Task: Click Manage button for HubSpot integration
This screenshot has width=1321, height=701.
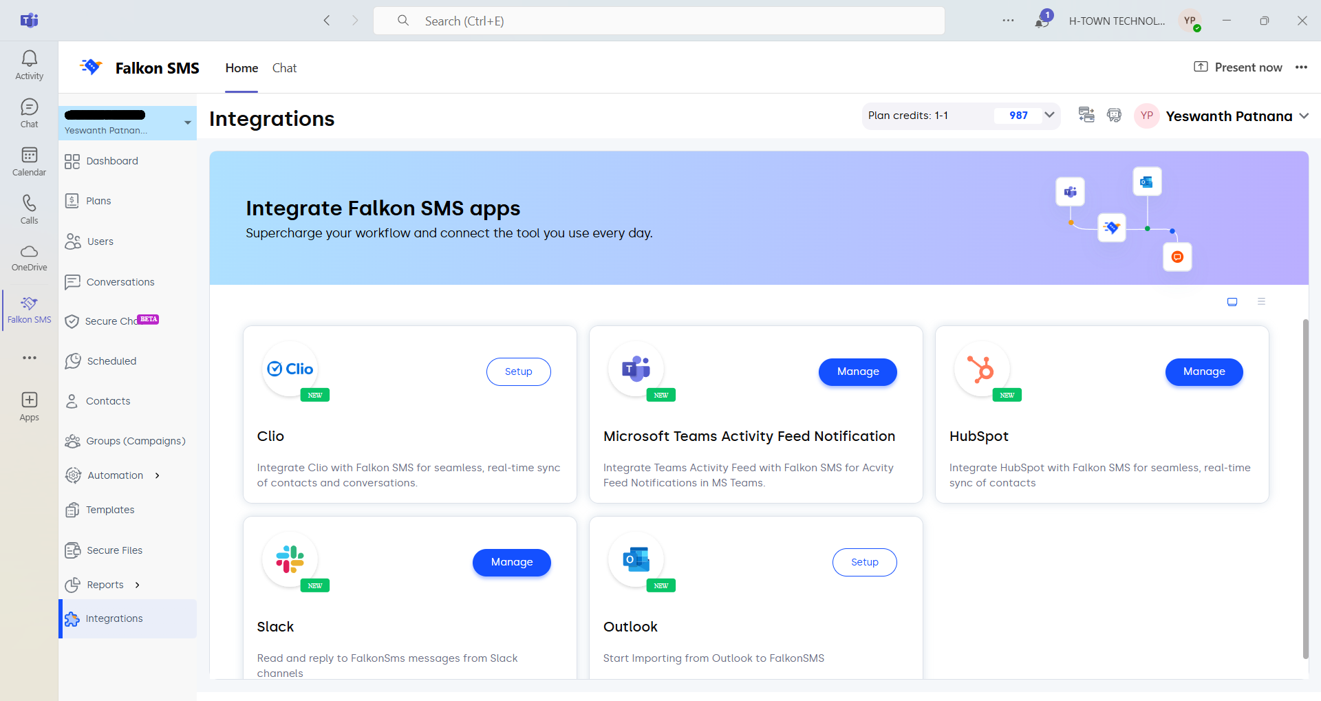Action: pyautogui.click(x=1203, y=371)
